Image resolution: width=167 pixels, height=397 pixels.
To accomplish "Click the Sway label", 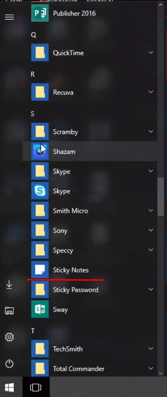I will [60, 310].
